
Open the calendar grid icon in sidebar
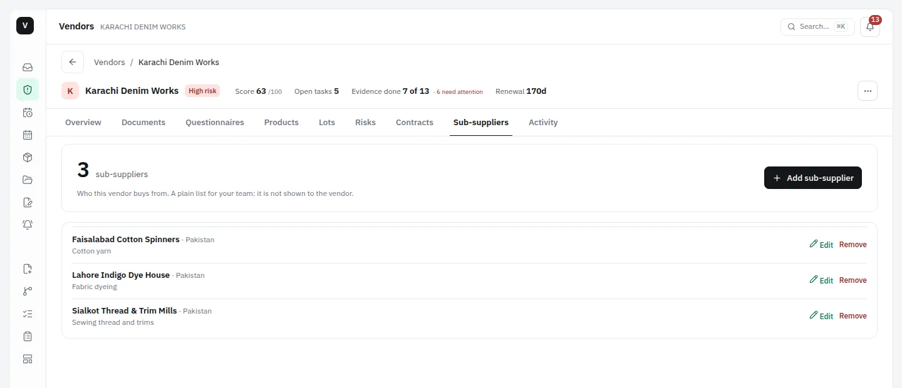pos(28,135)
